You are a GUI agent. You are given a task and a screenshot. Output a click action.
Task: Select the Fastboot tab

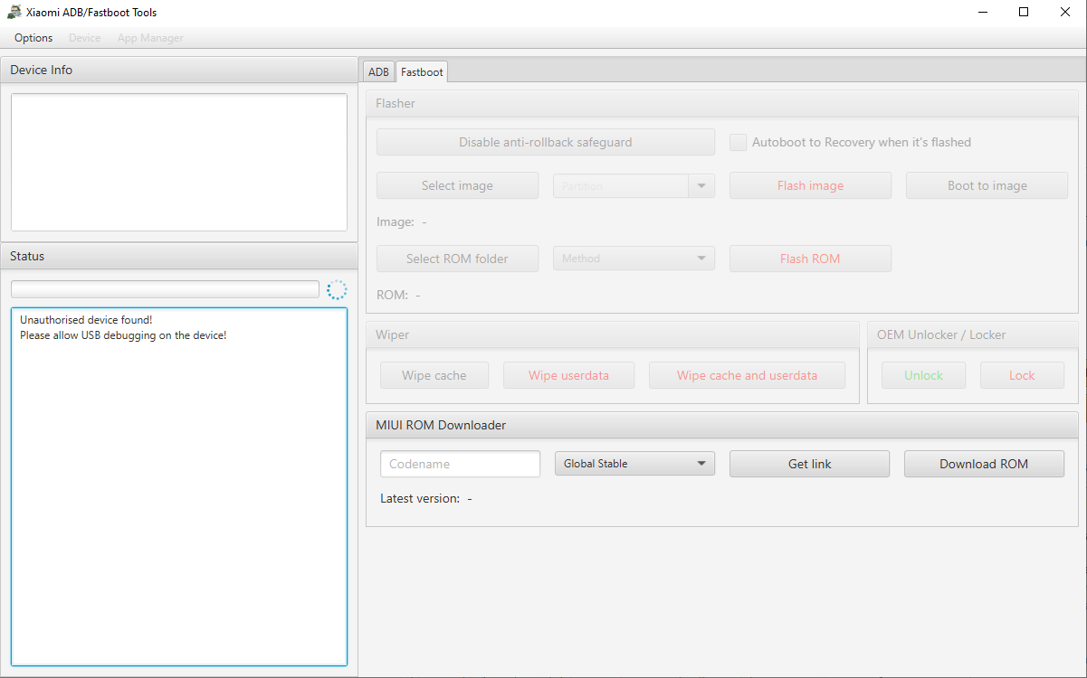pyautogui.click(x=422, y=72)
